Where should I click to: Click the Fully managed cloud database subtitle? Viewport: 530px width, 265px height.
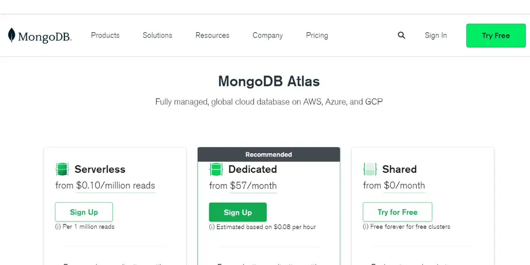269,102
